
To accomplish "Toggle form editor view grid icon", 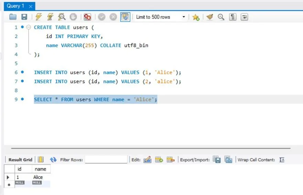I will [41, 160].
